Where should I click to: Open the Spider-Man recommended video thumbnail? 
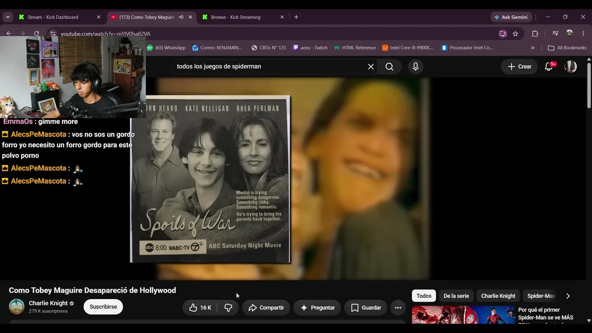coord(463,315)
